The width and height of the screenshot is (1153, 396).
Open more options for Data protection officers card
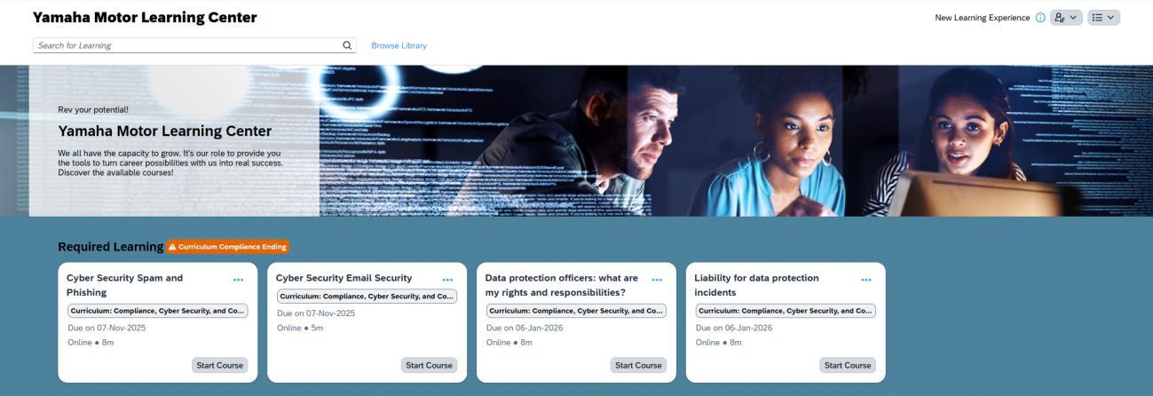point(657,280)
